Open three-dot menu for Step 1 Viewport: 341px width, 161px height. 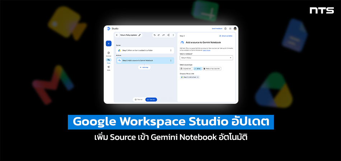click(171, 50)
